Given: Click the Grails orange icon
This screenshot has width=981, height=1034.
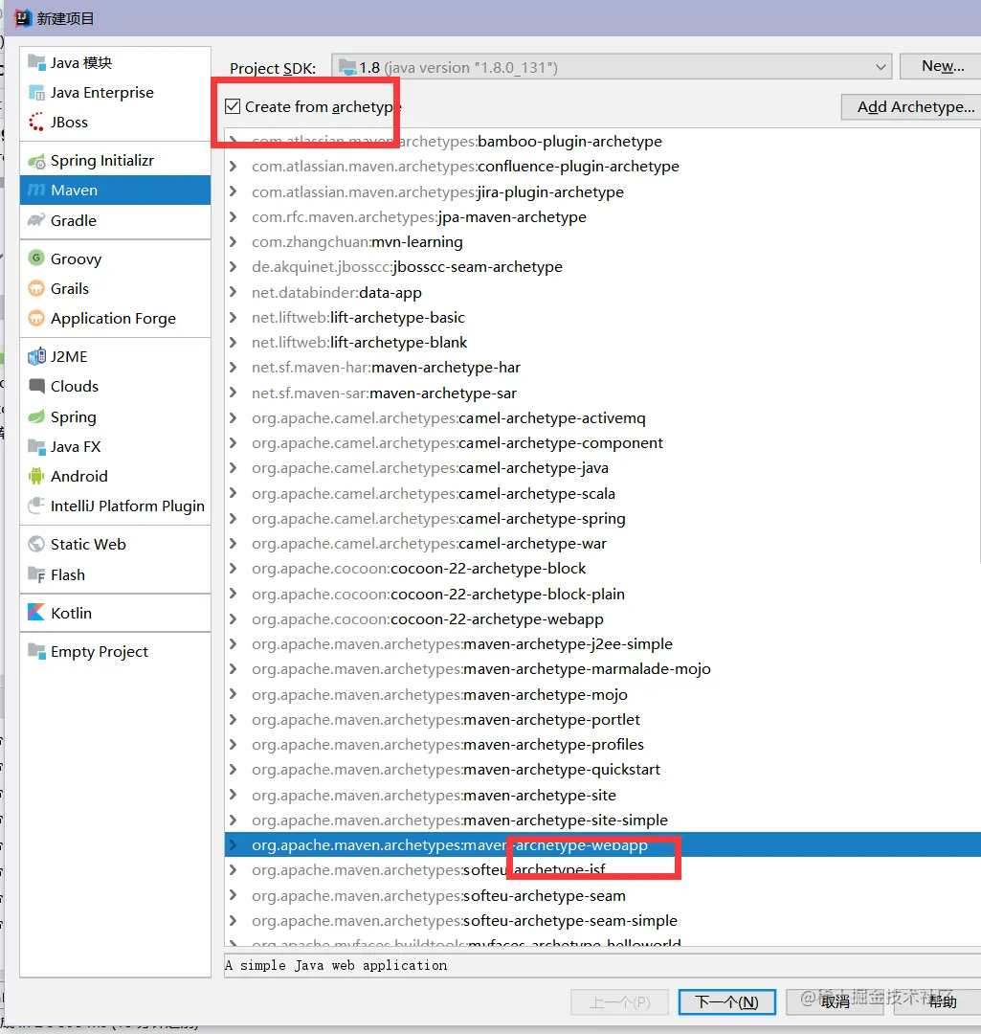Looking at the screenshot, I should click(x=36, y=288).
